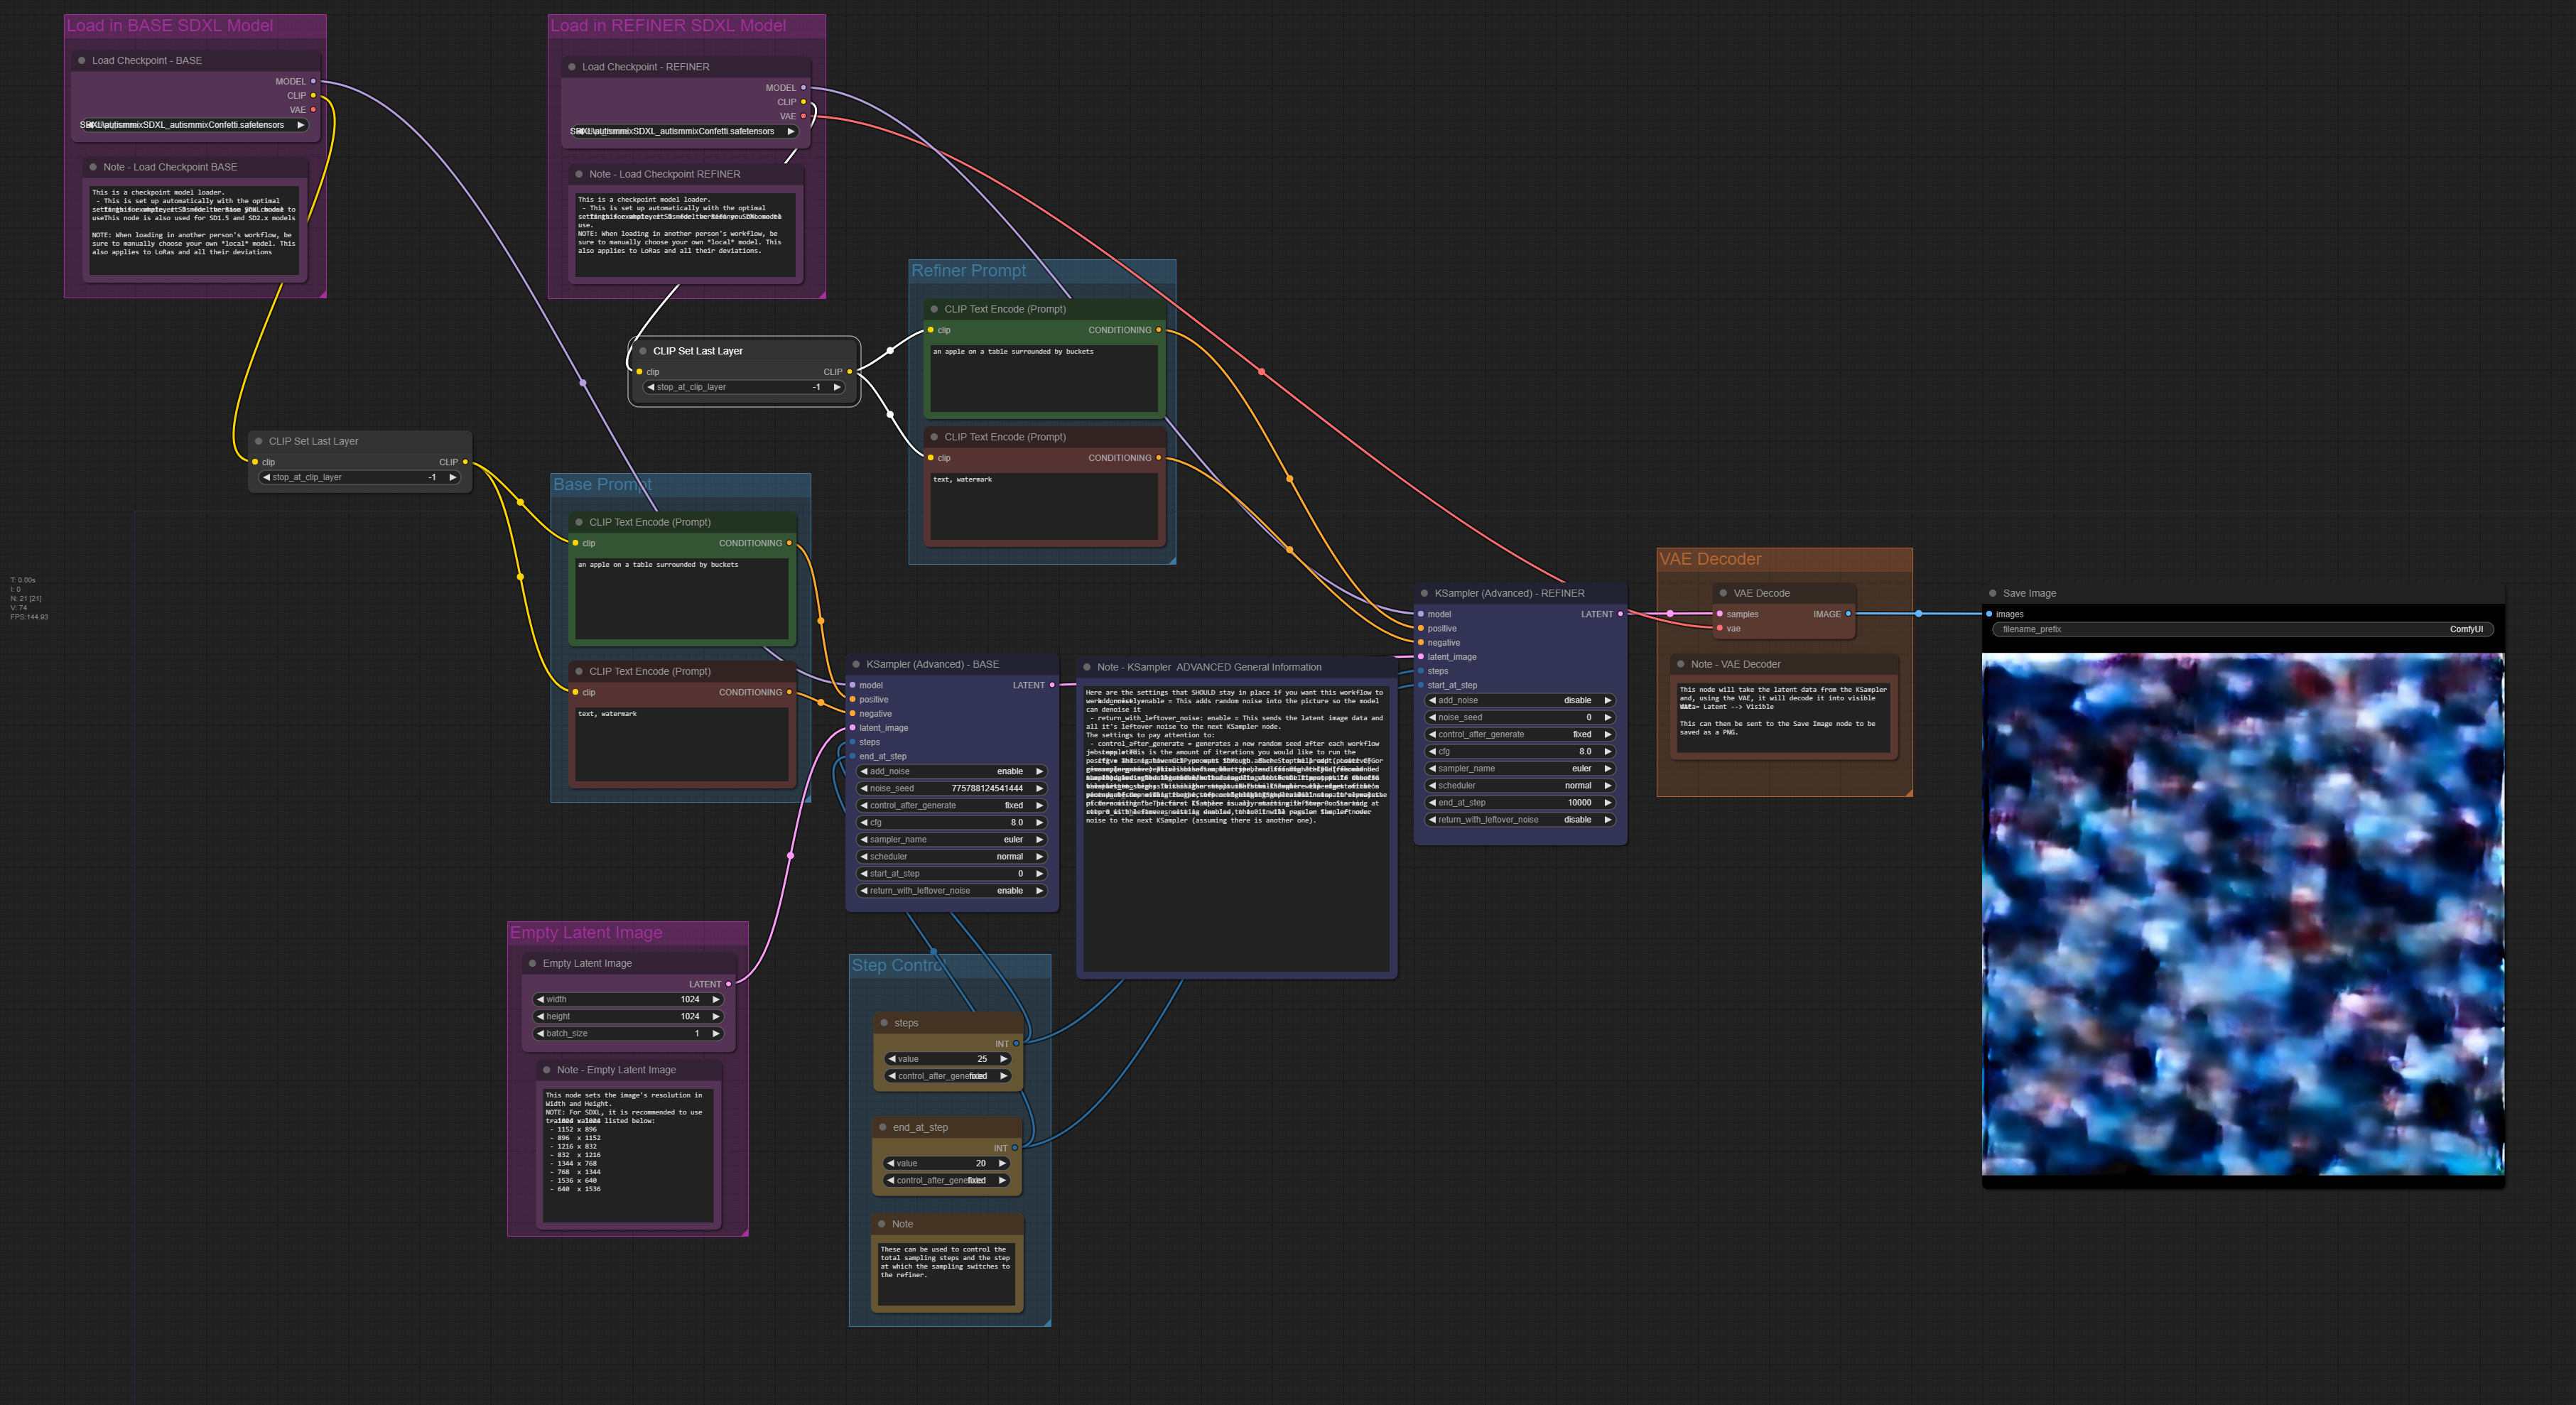Image resolution: width=2576 pixels, height=1405 pixels.
Task: Click the right arrow of end_at_step value 20
Action: (1002, 1164)
